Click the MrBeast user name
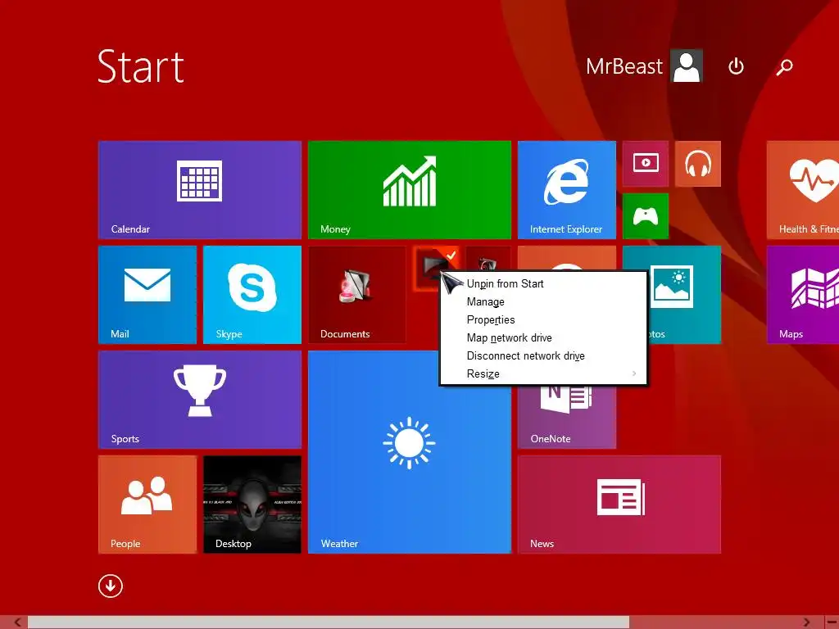839x629 pixels. click(x=624, y=67)
